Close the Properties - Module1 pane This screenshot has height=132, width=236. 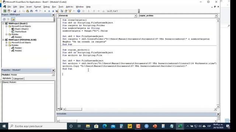click(x=53, y=70)
